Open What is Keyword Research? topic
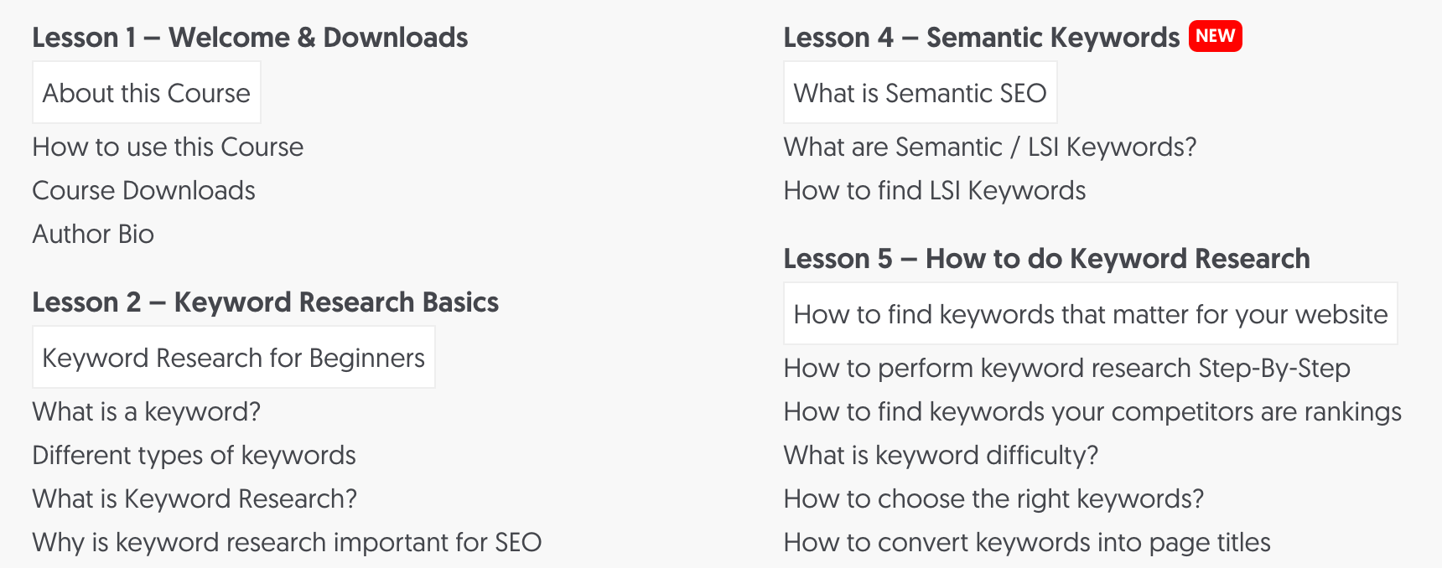The width and height of the screenshot is (1442, 568). (195, 499)
